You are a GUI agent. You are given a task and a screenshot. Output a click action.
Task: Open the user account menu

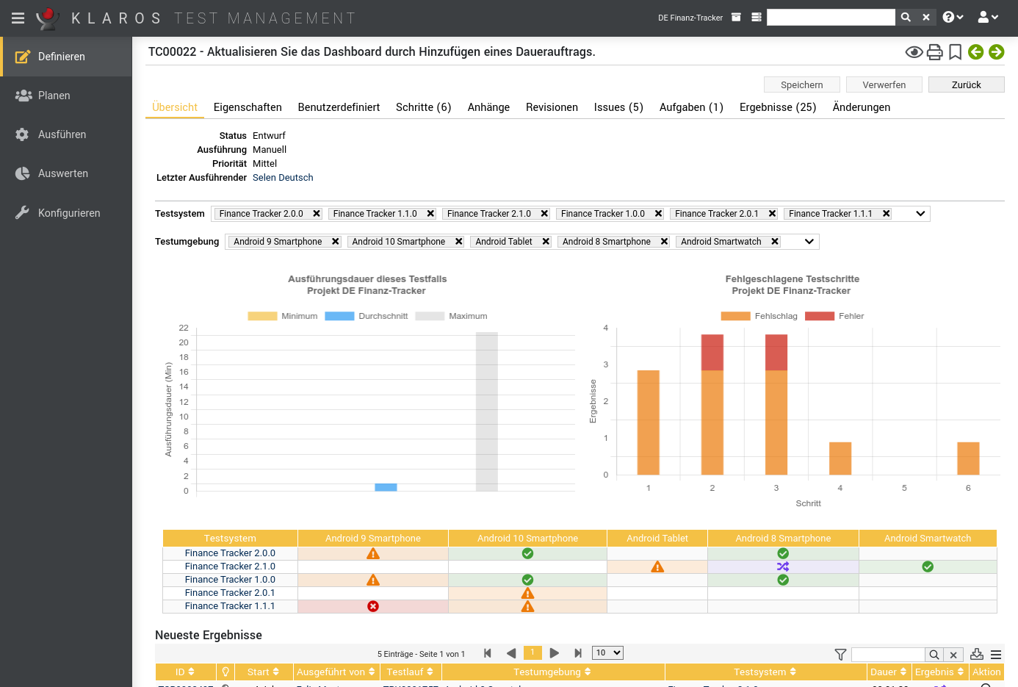point(988,18)
